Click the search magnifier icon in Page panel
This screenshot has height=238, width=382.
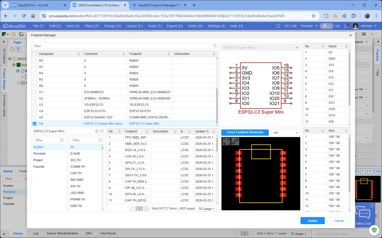12,50
